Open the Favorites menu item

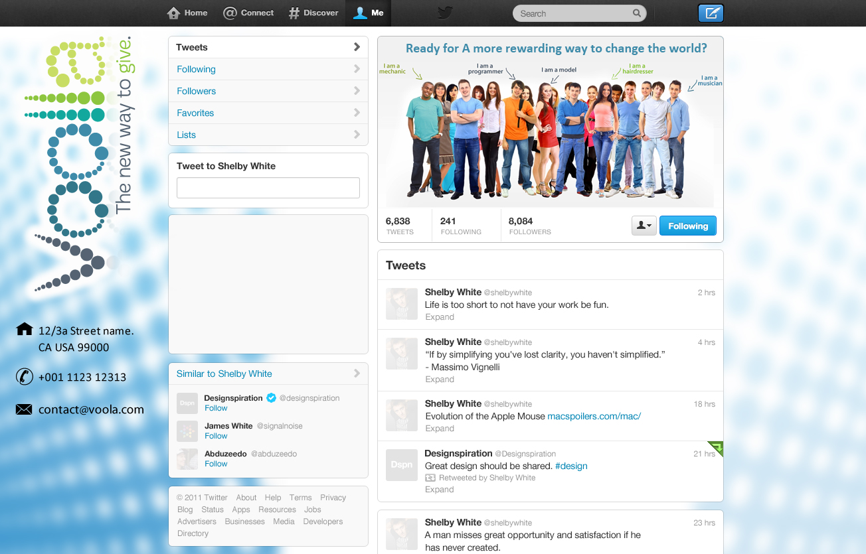point(195,113)
